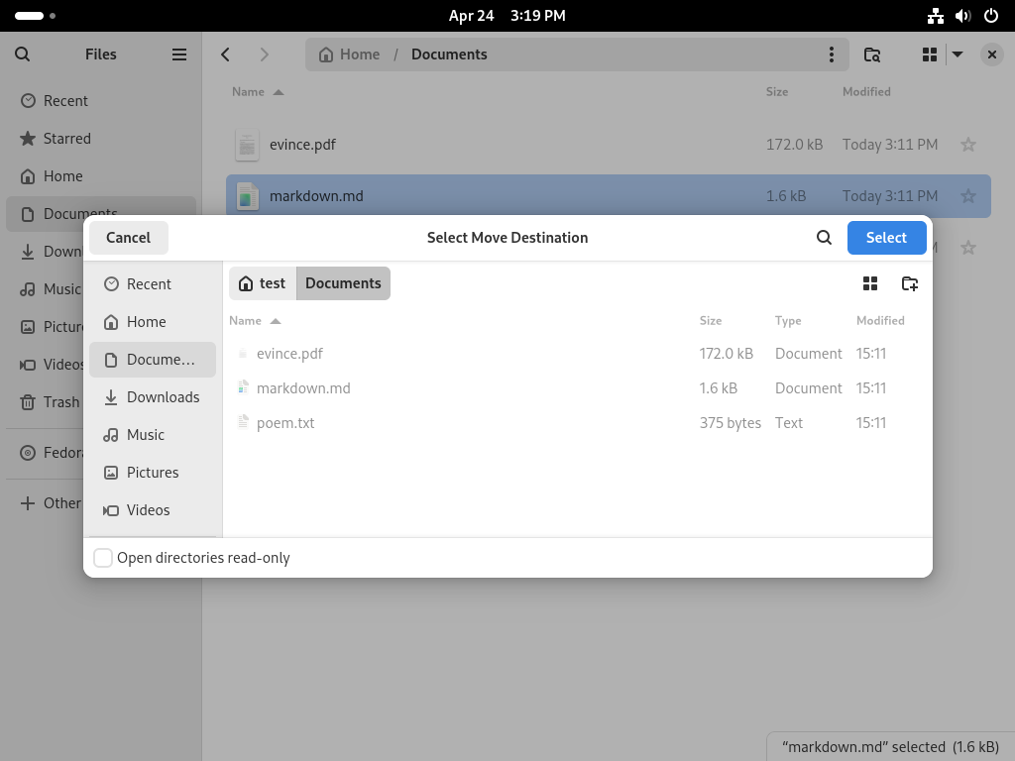Viewport: 1015px width, 761px height.
Task: Open Recent in the Files sidebar
Action: click(101, 101)
